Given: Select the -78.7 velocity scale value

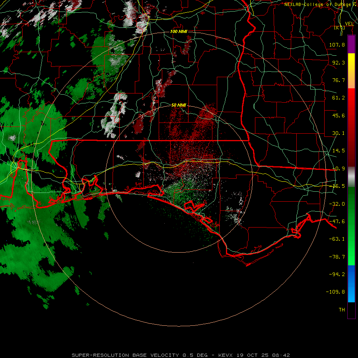Looking at the screenshot, I should click(x=337, y=257).
